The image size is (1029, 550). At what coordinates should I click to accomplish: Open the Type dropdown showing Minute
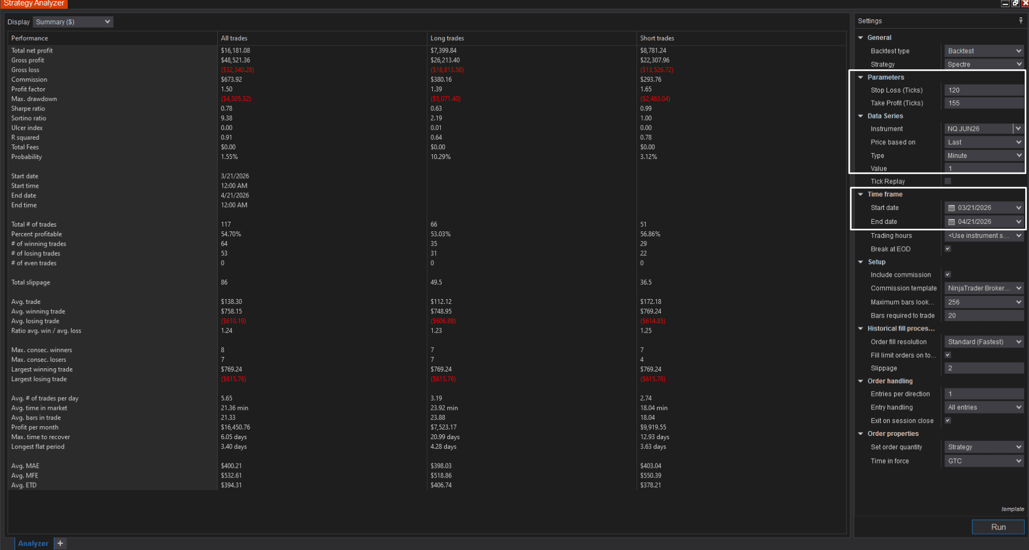pos(984,155)
